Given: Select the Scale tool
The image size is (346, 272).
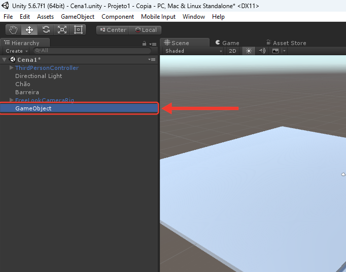Looking at the screenshot, I should (62, 30).
